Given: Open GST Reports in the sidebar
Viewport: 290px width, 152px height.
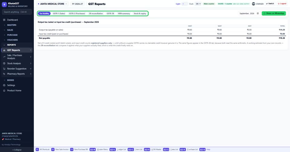Looking at the screenshot, I should (x=17, y=50).
